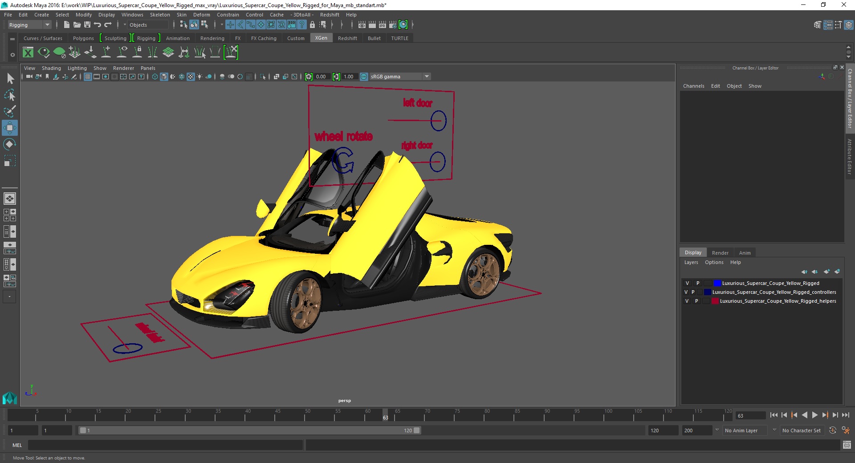Toggle visibility V of the helpers layer

coord(687,301)
